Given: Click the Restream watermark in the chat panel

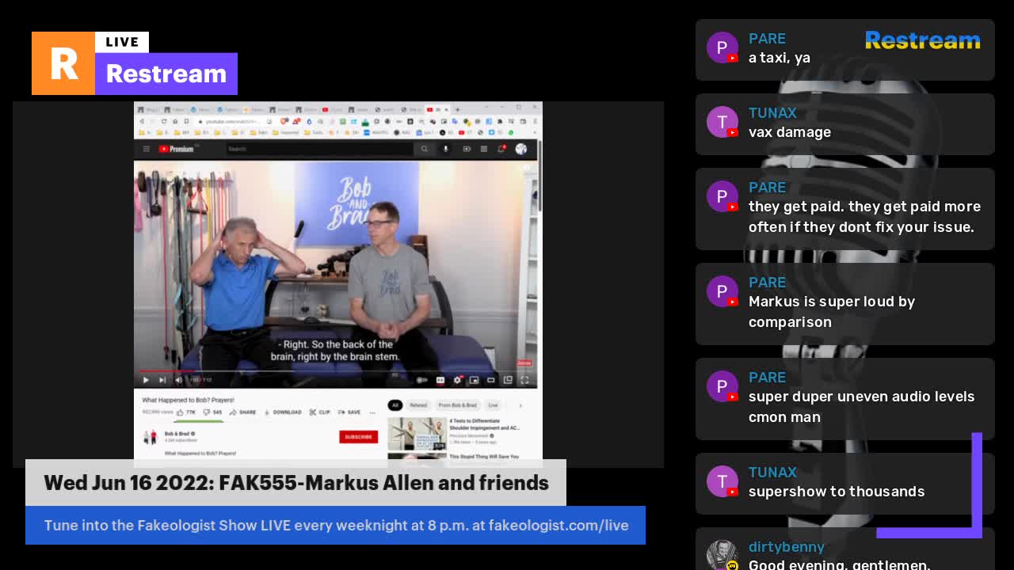Looking at the screenshot, I should (x=923, y=40).
